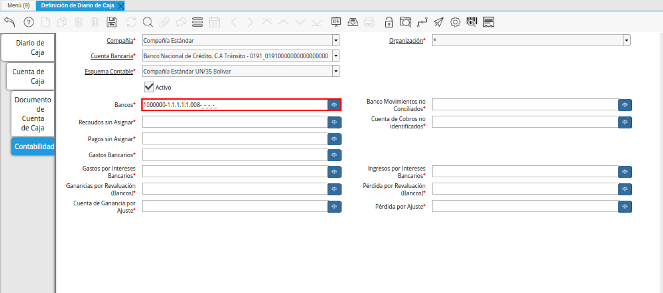Click the print icon
The image size is (663, 293).
coord(369,22)
